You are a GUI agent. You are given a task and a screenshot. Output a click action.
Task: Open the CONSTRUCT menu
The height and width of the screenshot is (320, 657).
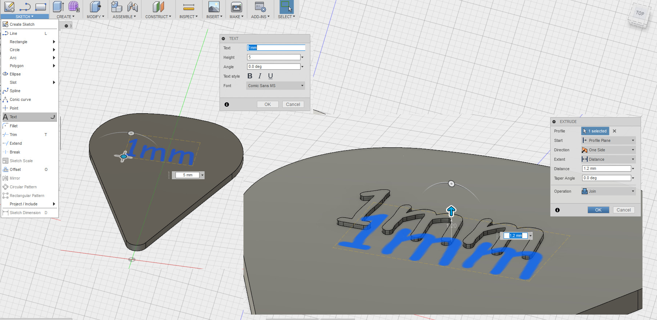pos(158,17)
